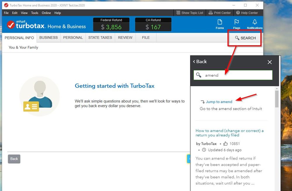Open 'How to amend a return you already filed' article
The width and height of the screenshot is (292, 191).
tap(229, 133)
